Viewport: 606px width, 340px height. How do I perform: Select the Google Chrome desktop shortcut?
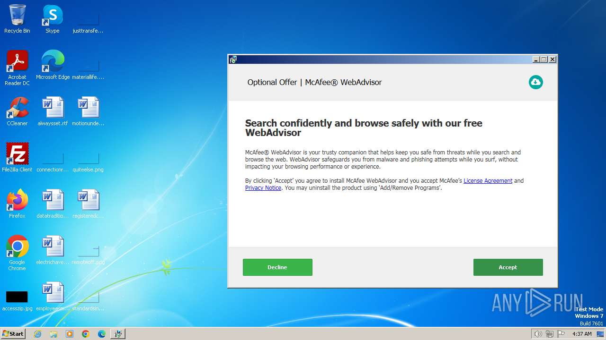(17, 253)
